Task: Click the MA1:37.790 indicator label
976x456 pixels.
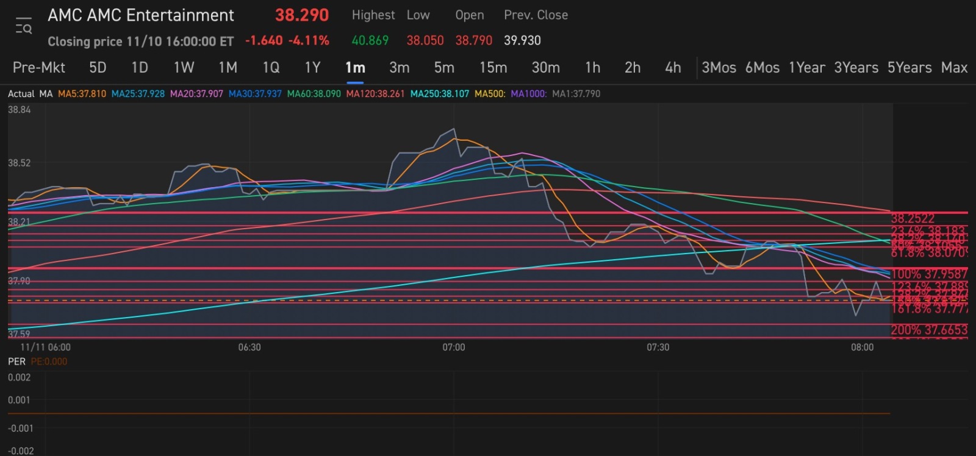Action: click(576, 94)
